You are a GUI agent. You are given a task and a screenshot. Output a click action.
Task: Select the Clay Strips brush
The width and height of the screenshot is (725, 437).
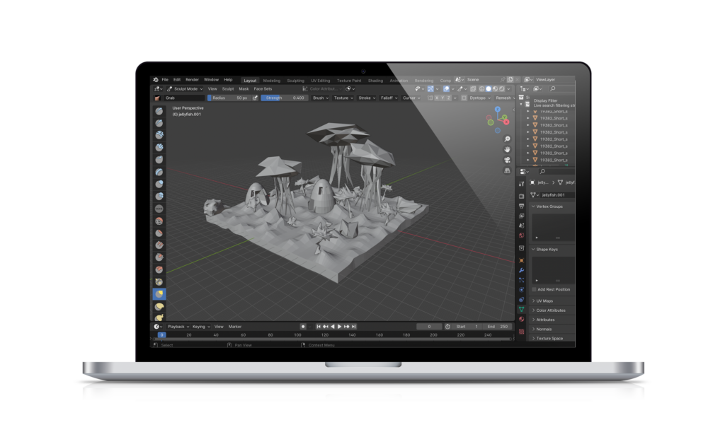click(159, 147)
